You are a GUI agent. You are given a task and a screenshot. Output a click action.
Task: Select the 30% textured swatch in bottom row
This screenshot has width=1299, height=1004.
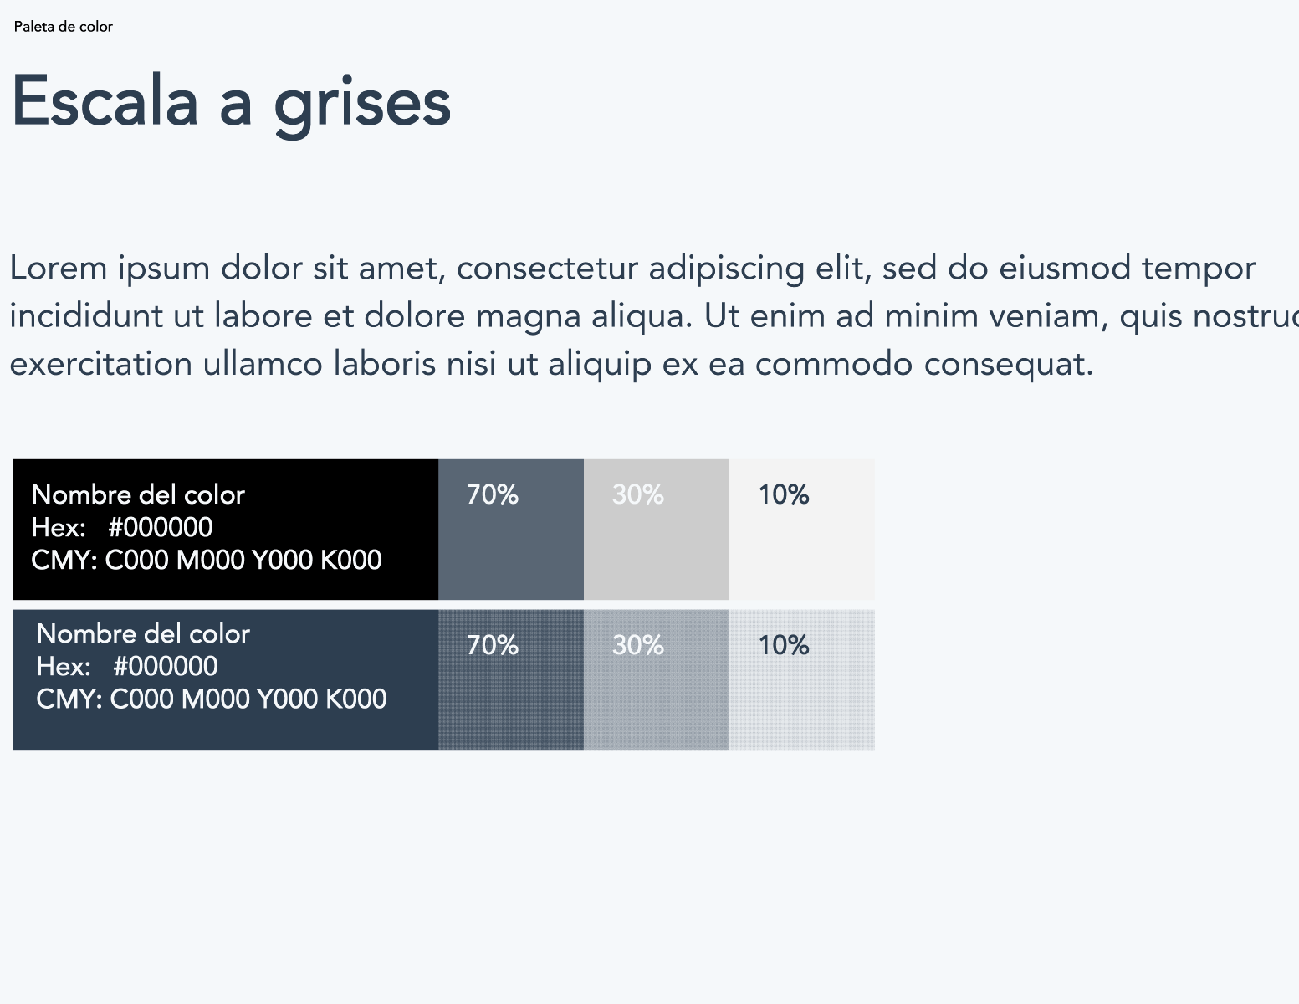pyautogui.click(x=657, y=680)
